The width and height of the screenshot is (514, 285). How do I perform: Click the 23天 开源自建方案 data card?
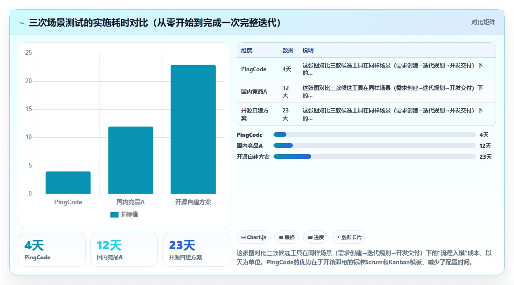coord(196,250)
